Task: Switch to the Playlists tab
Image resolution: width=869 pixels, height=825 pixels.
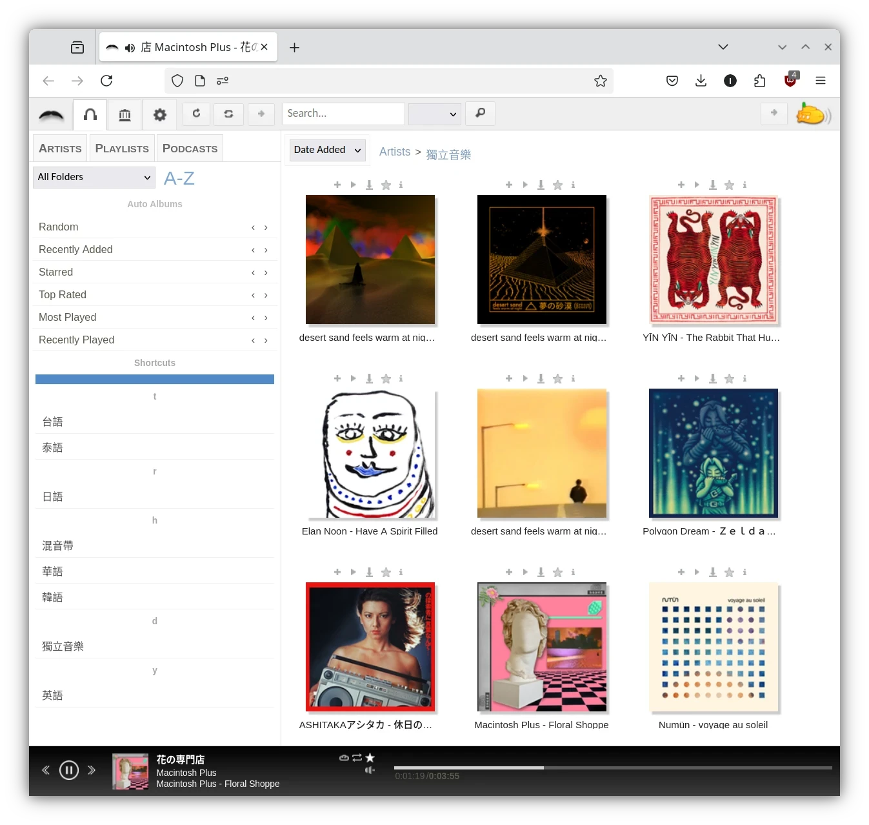Action: tap(122, 148)
